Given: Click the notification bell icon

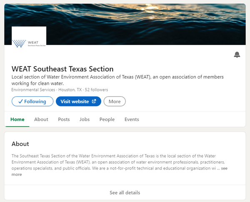Looking at the screenshot, I should pyautogui.click(x=237, y=55).
